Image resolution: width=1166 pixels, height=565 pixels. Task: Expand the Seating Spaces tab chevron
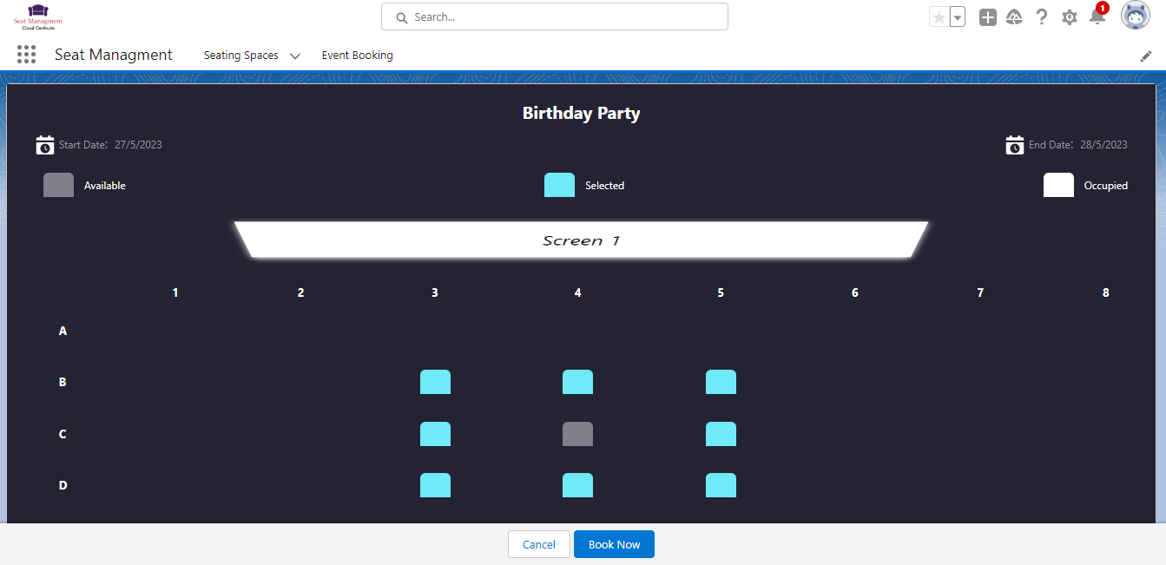click(295, 56)
